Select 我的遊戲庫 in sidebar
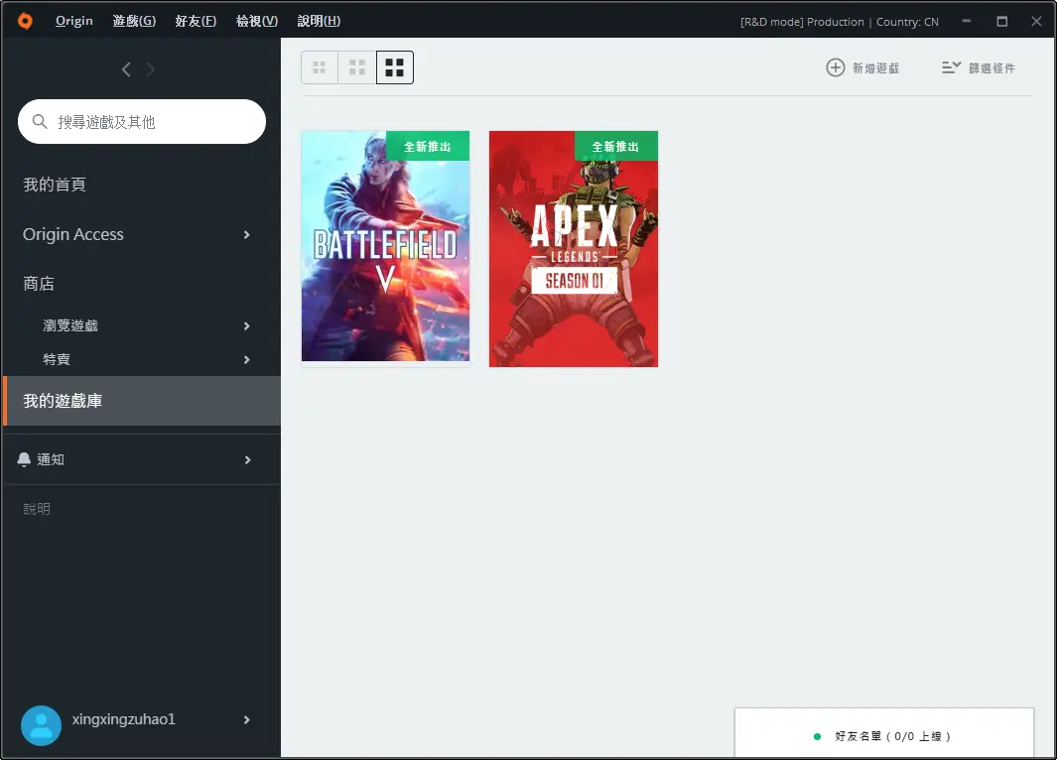The height and width of the screenshot is (760, 1057). [142, 401]
